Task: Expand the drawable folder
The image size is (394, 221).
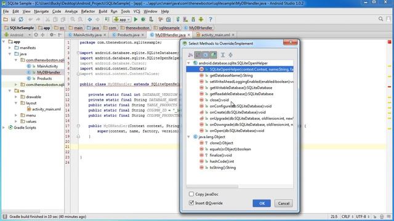Action: pyautogui.click(x=16, y=97)
